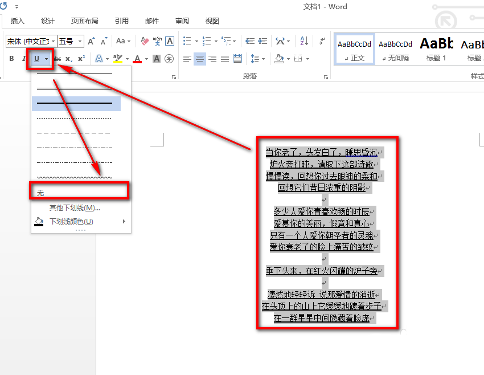Switch to the 视图 ribbon tab

coord(212,21)
